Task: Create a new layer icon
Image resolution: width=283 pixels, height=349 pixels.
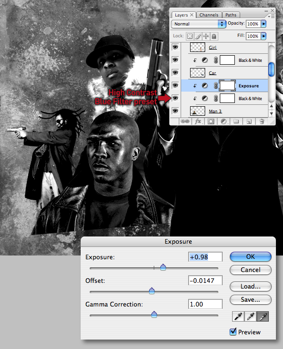Action: (249, 121)
